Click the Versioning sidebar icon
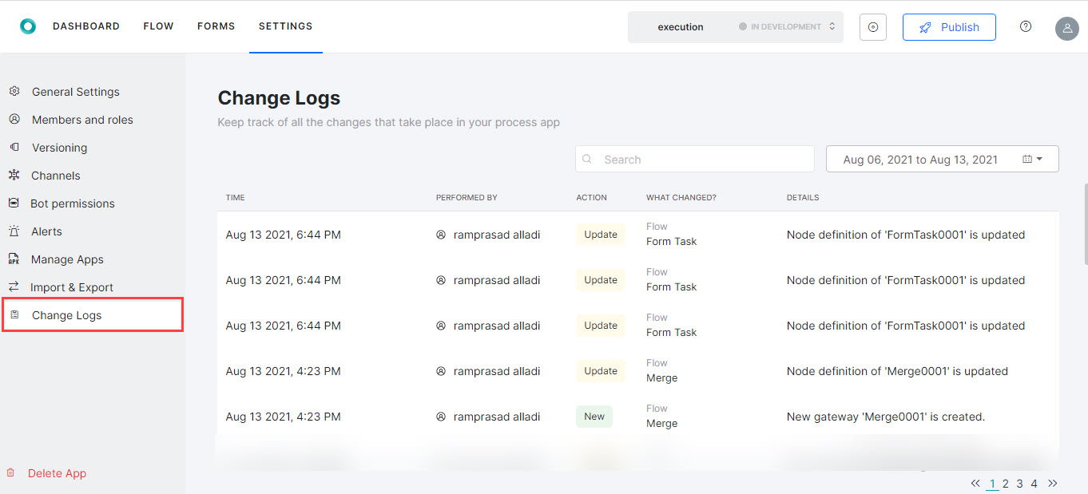This screenshot has height=494, width=1088. 14,147
